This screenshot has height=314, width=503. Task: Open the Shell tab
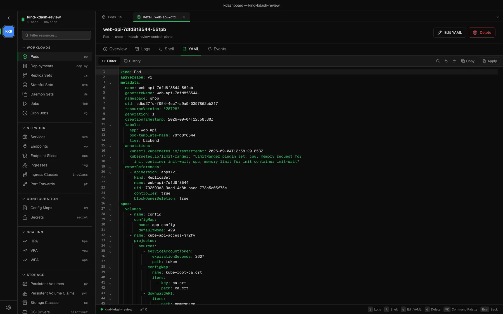click(166, 49)
